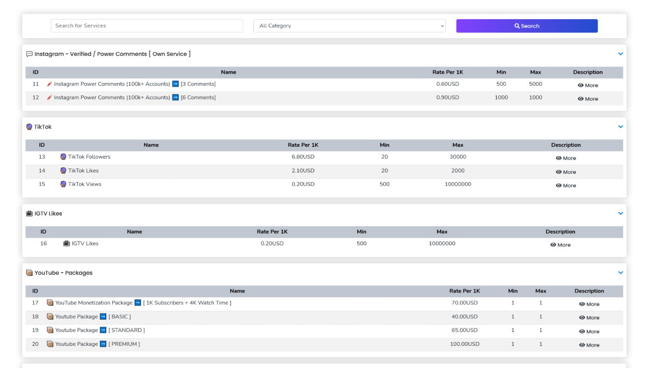Click the blue arrow icon before [ STANDARD ]
Image resolution: width=647 pixels, height=368 pixels.
tap(103, 330)
